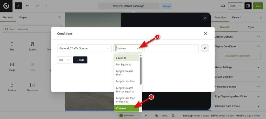
Task: Close the Conditions dialog
Action: pyautogui.click(x=205, y=33)
